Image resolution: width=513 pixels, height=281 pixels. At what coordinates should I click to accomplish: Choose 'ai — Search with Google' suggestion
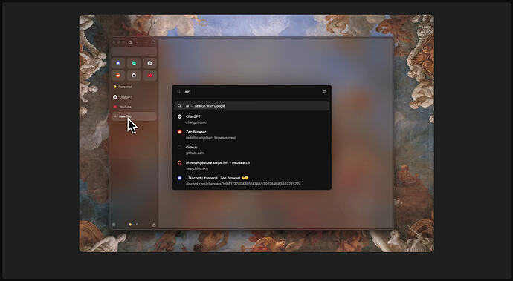point(251,106)
